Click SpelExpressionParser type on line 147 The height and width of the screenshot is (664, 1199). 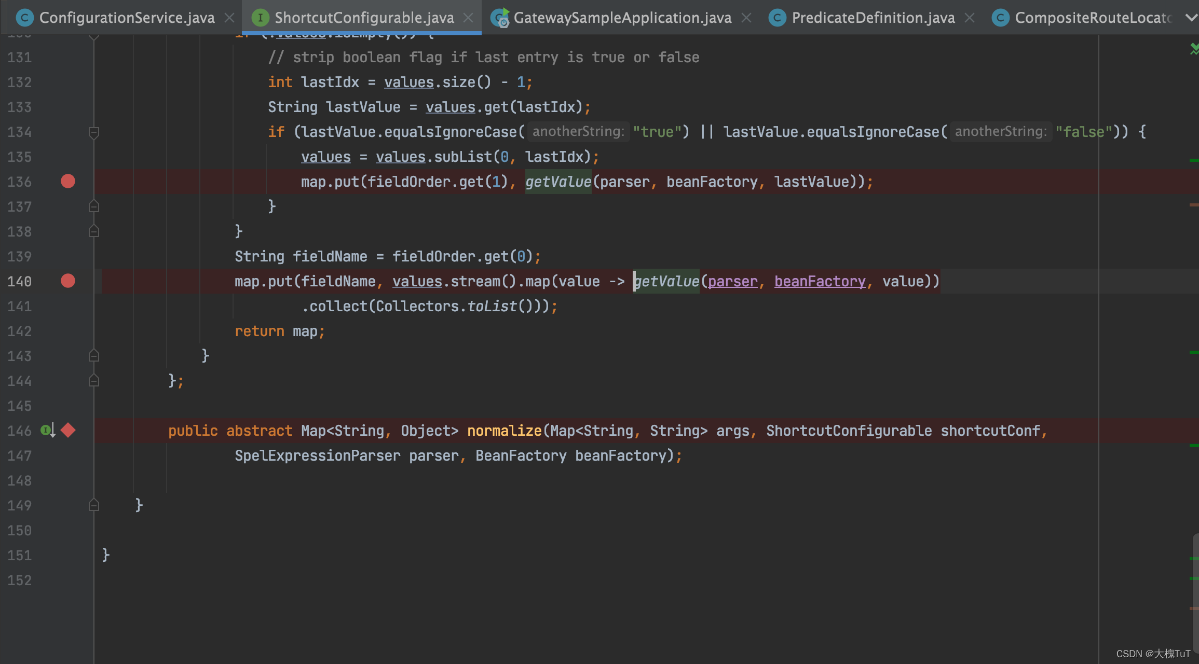click(318, 455)
